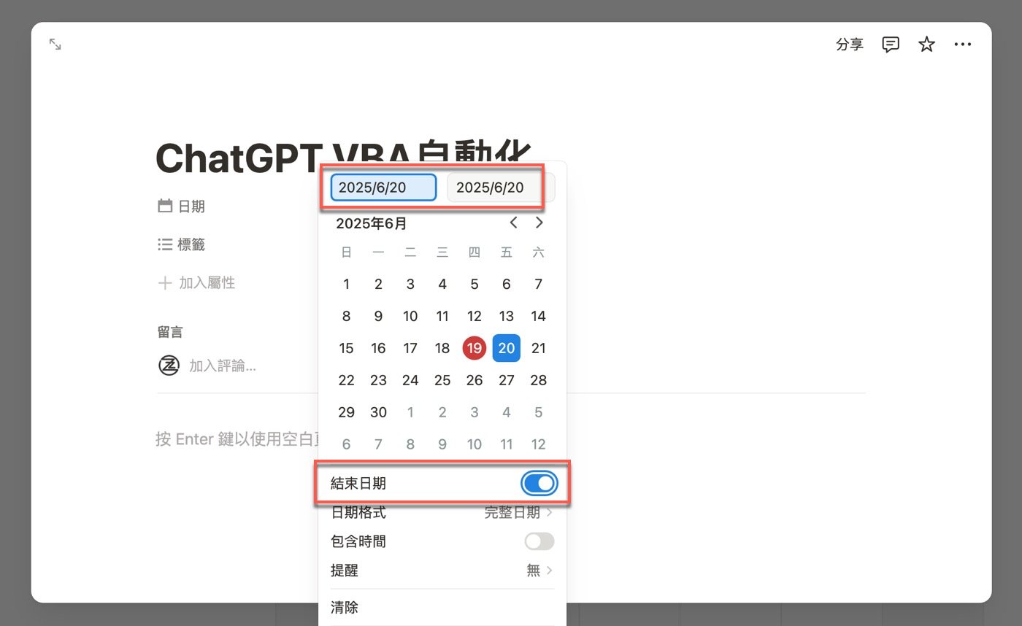Click the 留言 comments section heading
1022x626 pixels.
point(170,332)
